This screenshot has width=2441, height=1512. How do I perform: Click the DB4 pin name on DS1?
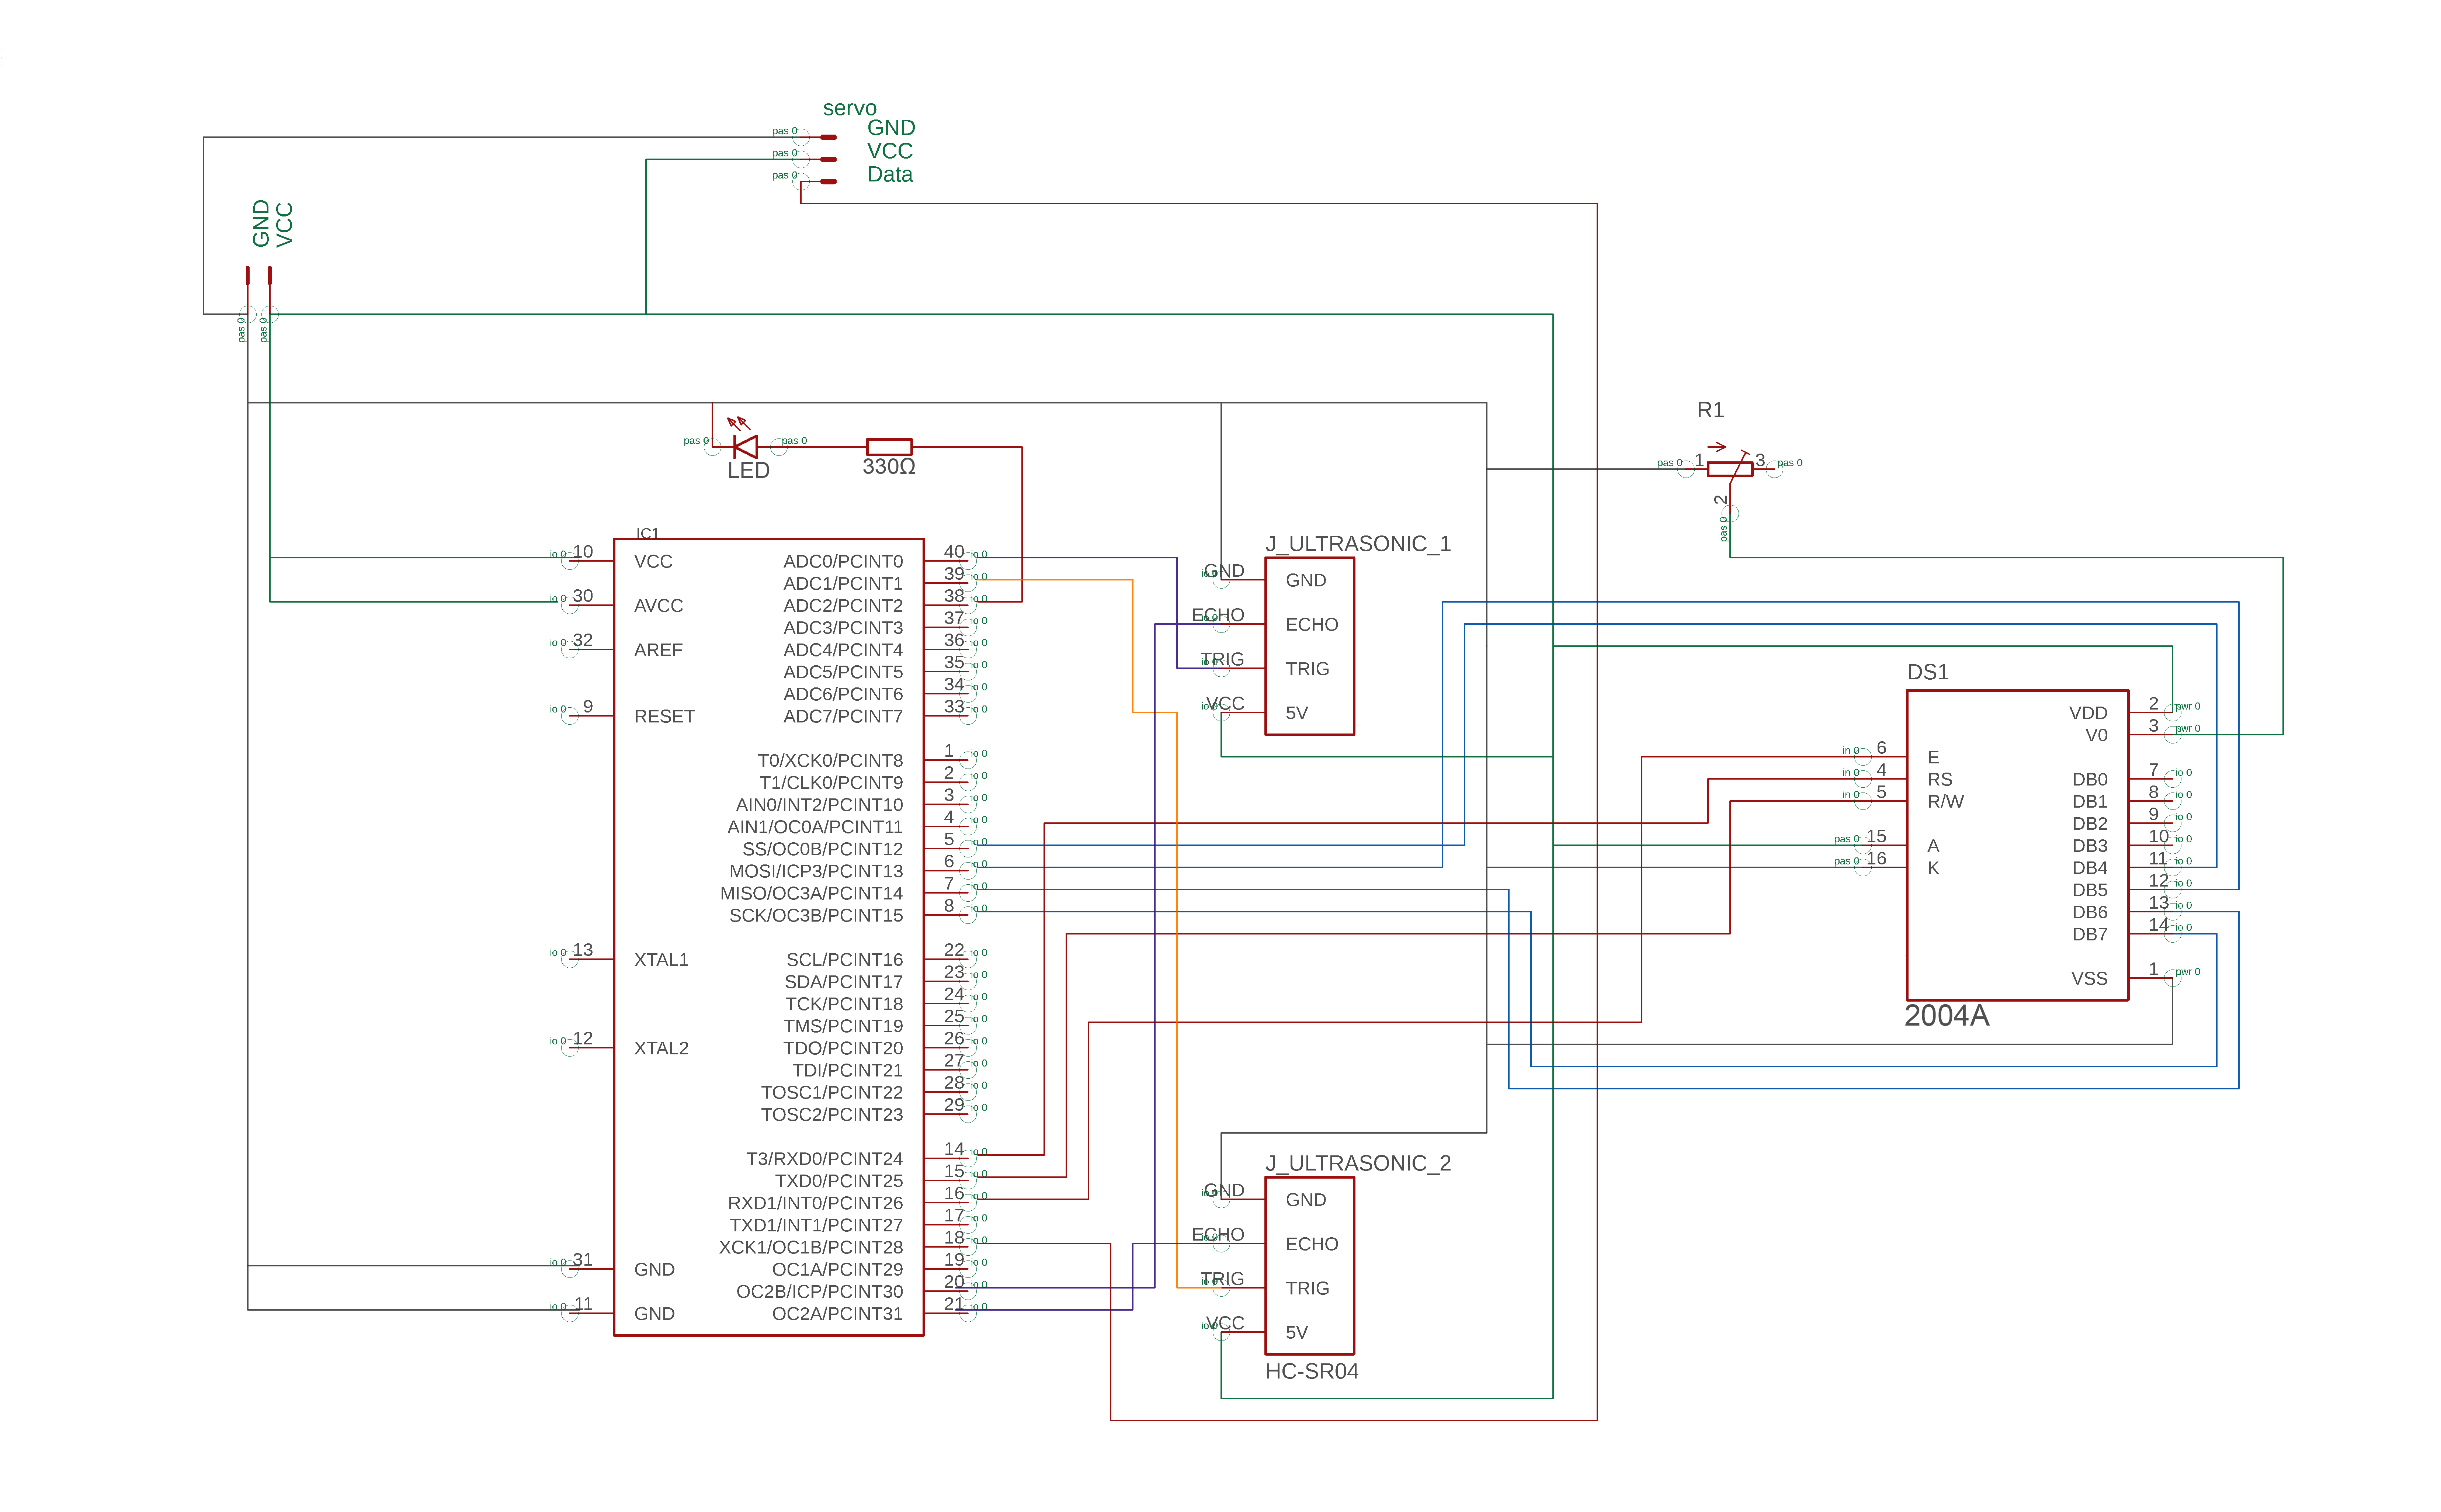pyautogui.click(x=2089, y=868)
